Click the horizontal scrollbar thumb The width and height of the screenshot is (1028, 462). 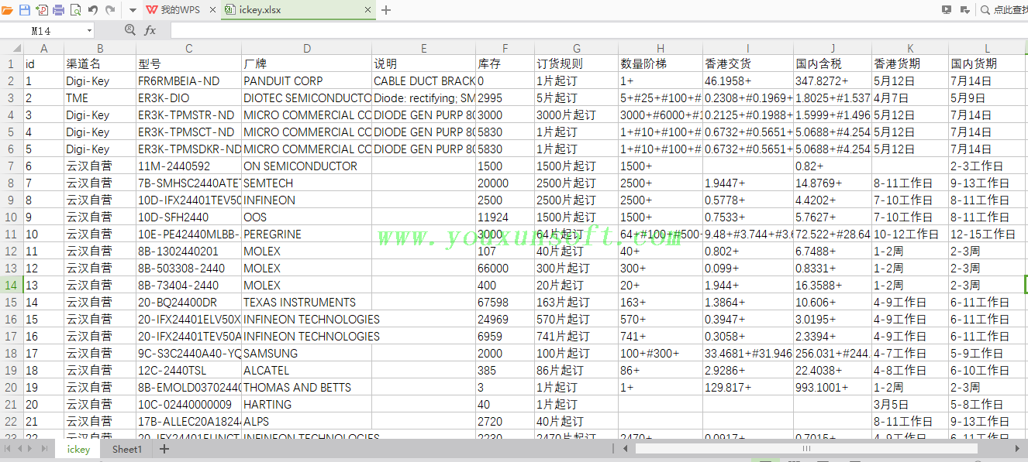[806, 449]
